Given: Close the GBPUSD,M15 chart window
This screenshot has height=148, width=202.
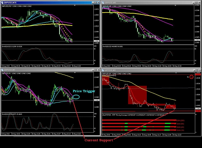Looking at the screenshot, I should 99,3.
